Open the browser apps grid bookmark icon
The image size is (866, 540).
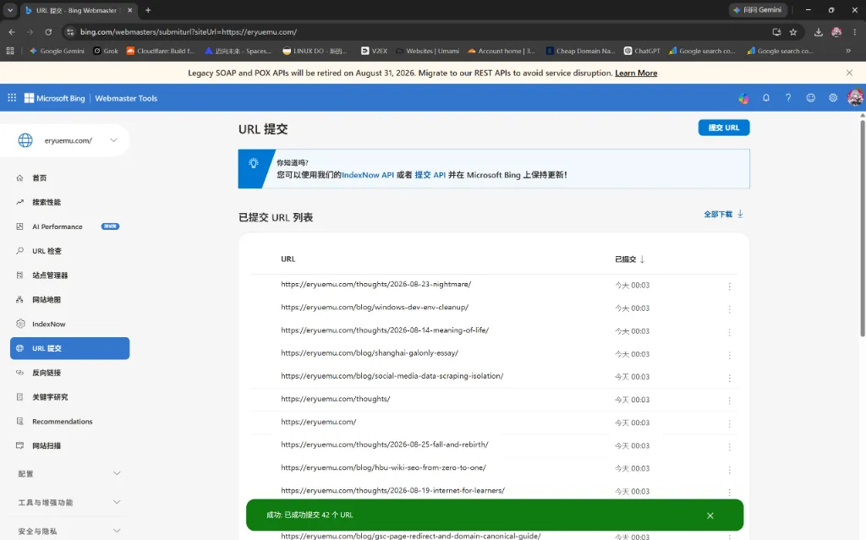[x=10, y=51]
